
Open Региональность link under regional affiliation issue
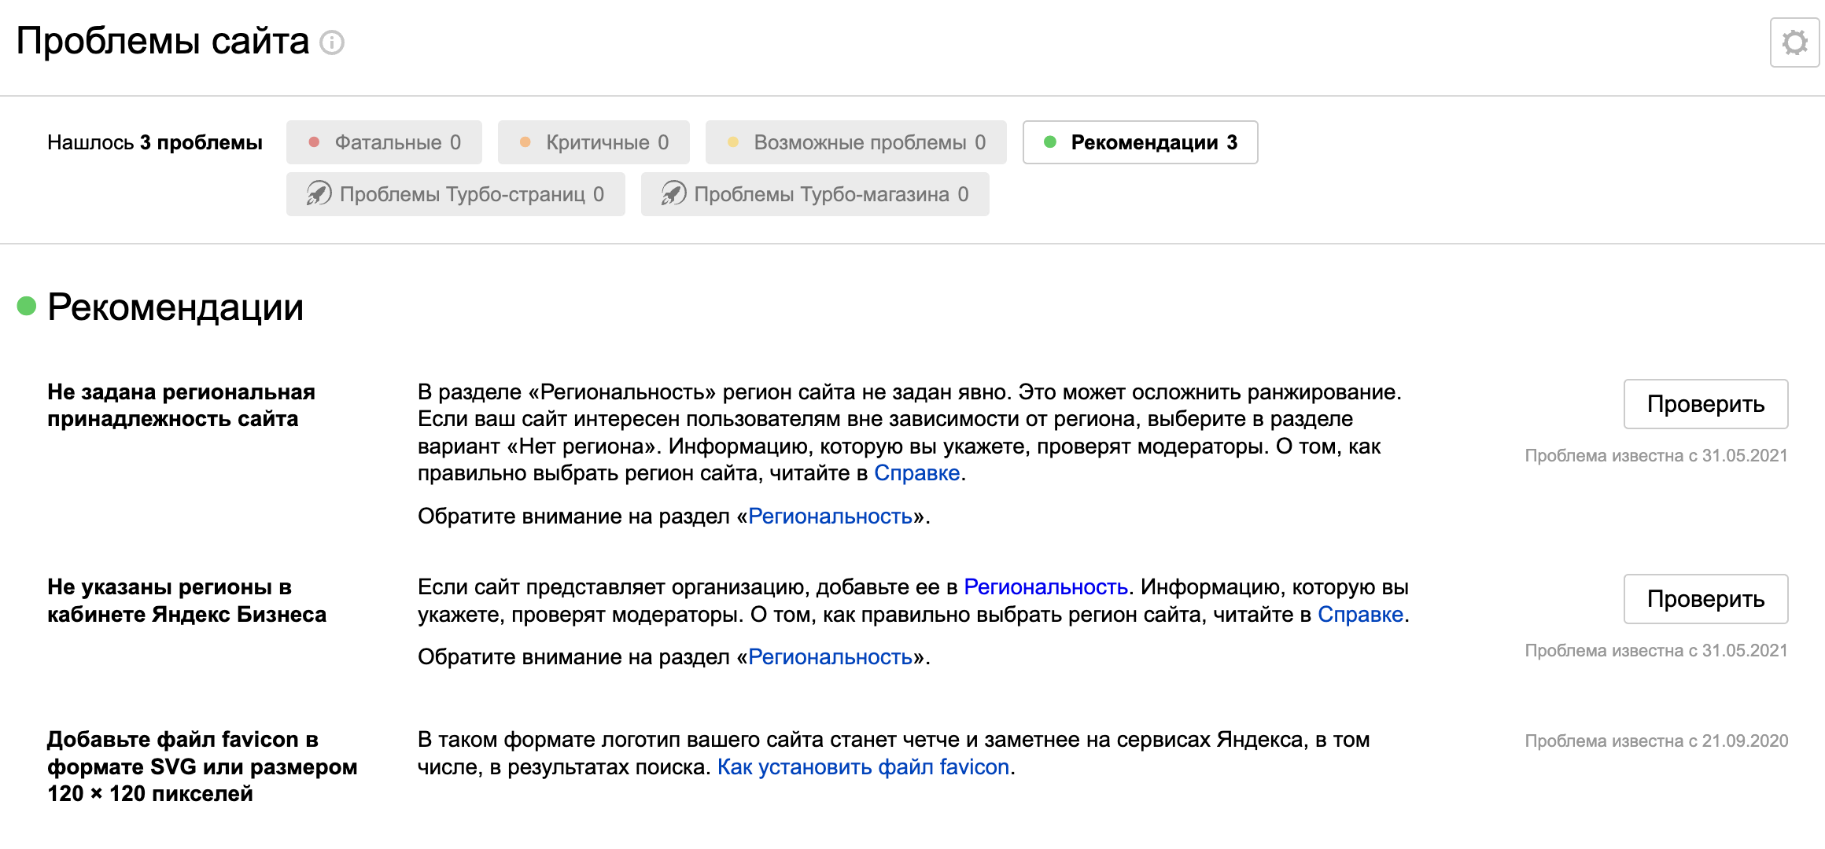830,516
